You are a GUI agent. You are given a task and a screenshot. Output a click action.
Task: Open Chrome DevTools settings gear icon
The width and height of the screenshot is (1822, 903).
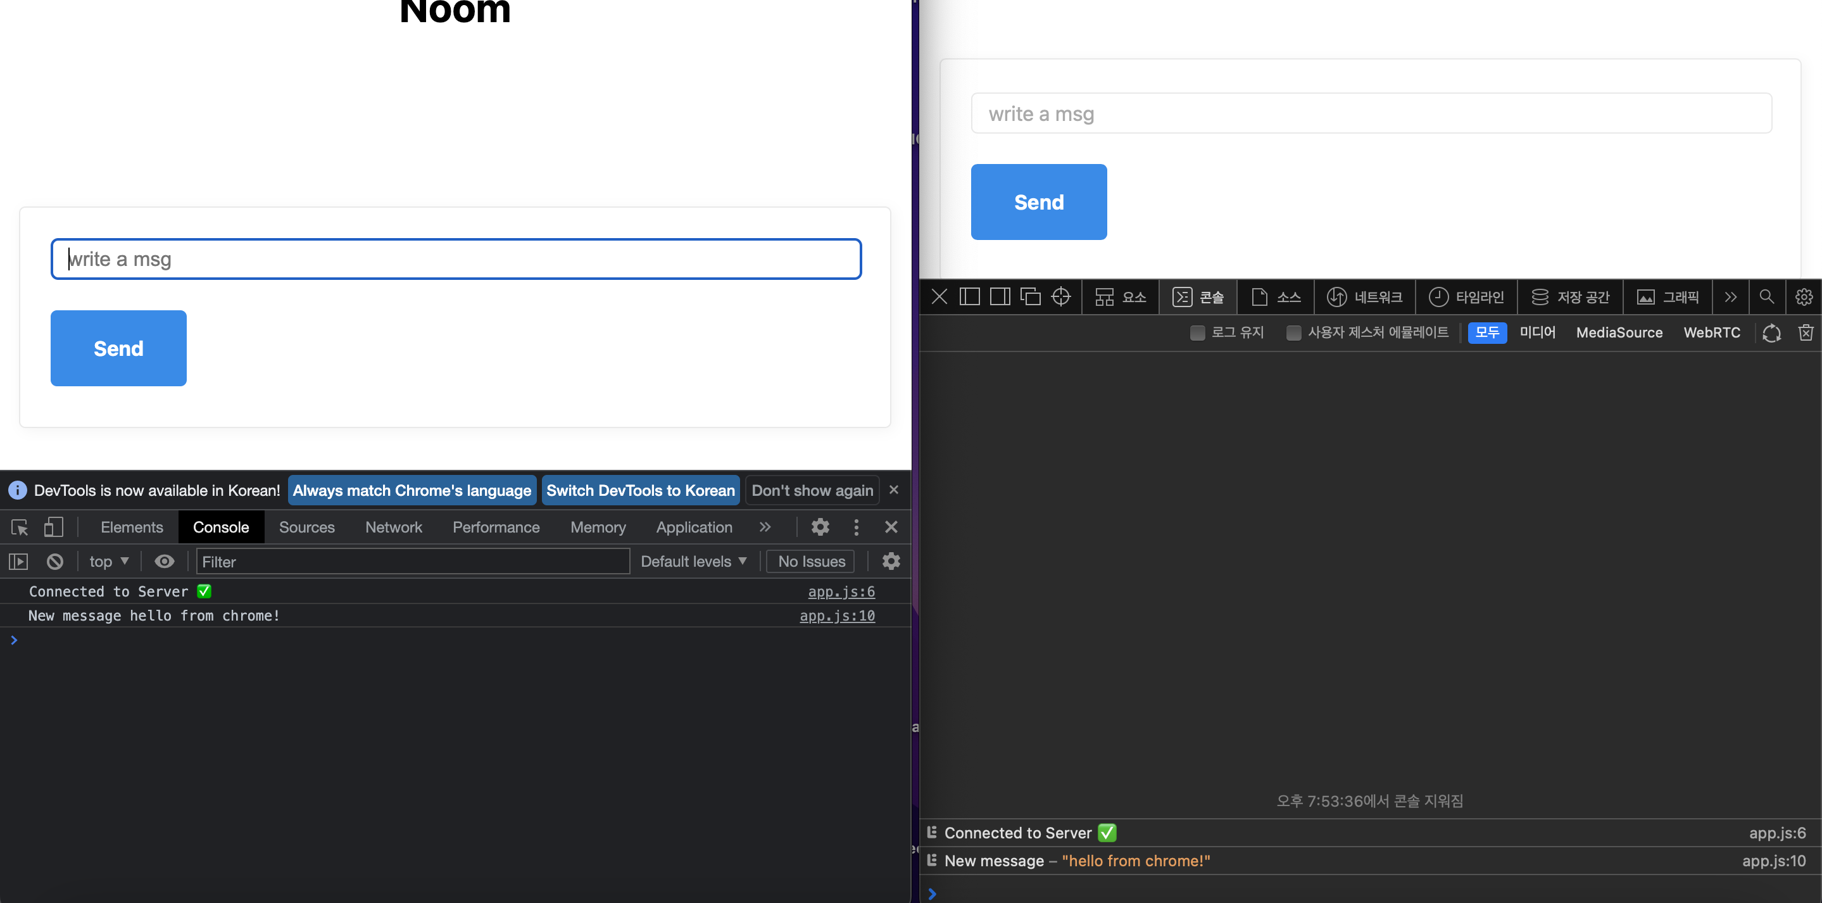820,527
